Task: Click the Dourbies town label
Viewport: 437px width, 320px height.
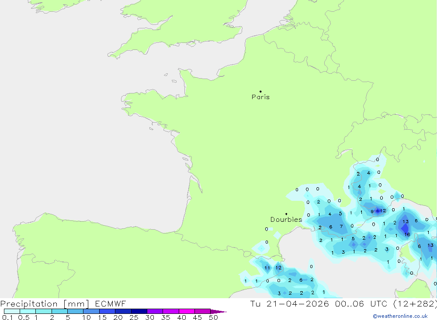Action: click(x=286, y=220)
